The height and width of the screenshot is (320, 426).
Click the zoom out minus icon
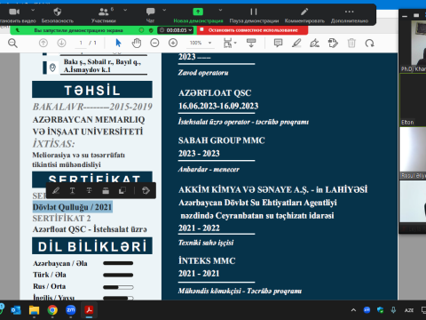click(154, 44)
